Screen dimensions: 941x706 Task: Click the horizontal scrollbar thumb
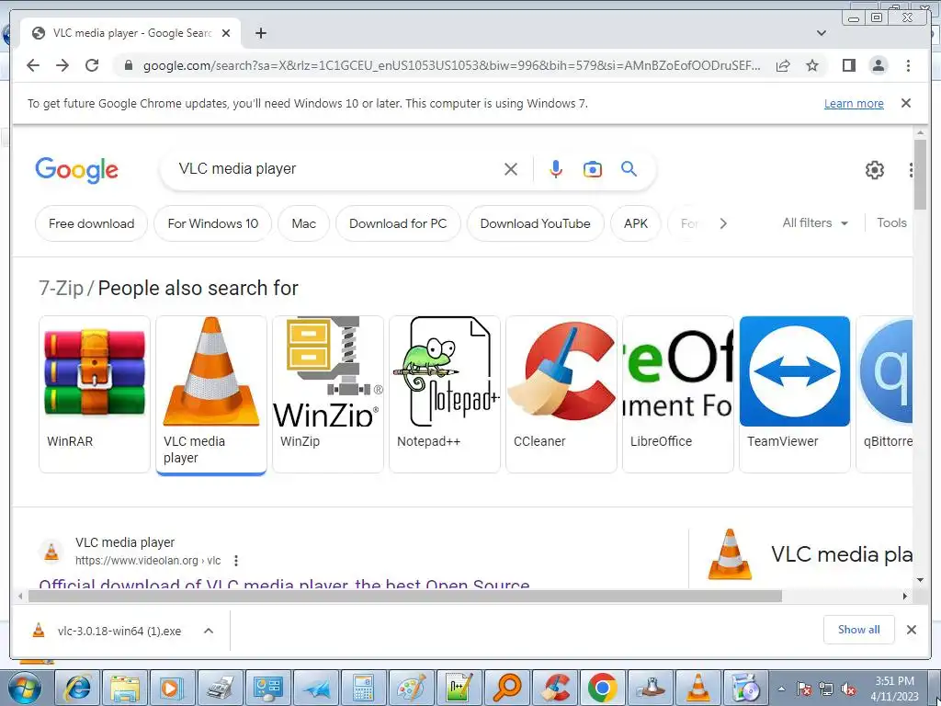[x=405, y=596]
